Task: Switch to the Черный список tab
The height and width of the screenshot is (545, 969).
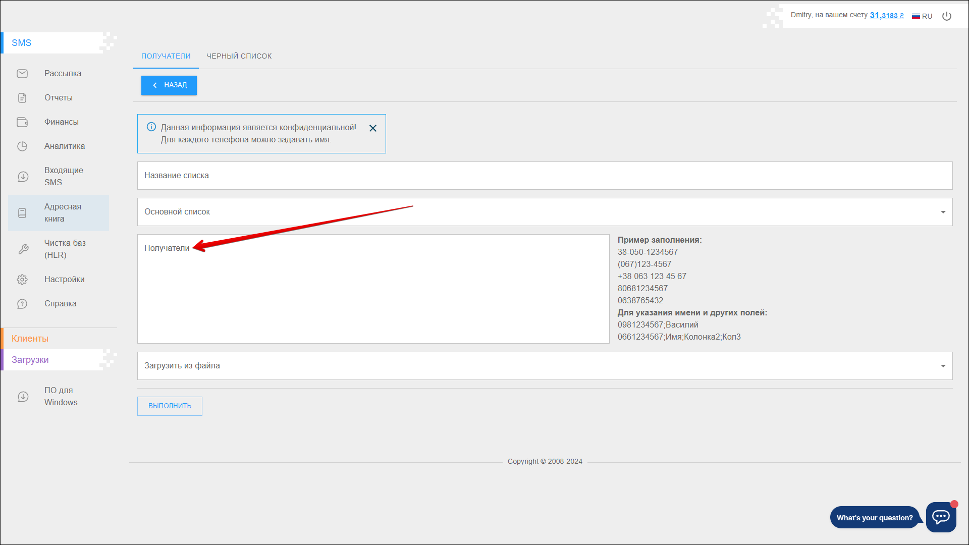Action: pos(239,56)
